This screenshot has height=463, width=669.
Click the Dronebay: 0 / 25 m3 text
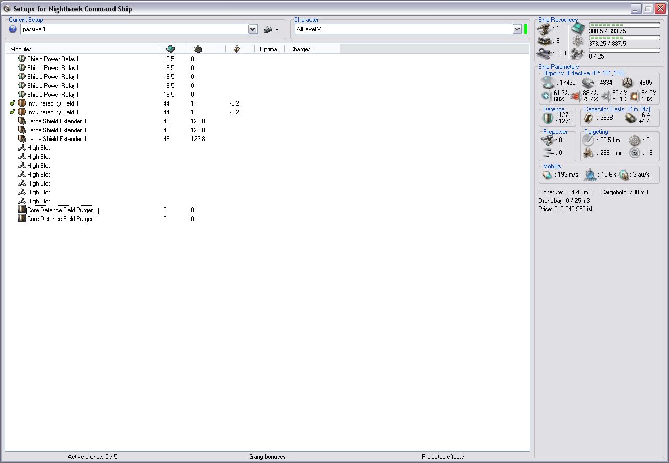(x=564, y=201)
